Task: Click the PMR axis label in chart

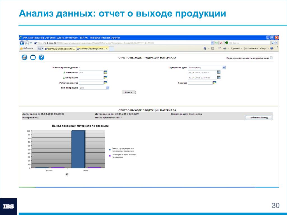Action: 86,170
